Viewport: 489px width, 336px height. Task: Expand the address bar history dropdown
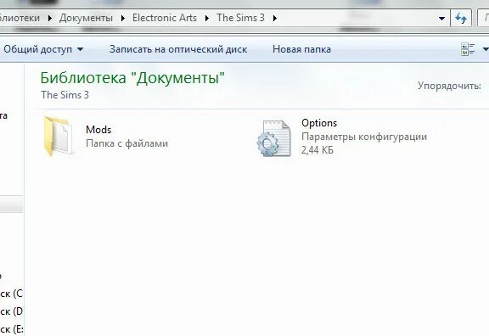pos(441,19)
